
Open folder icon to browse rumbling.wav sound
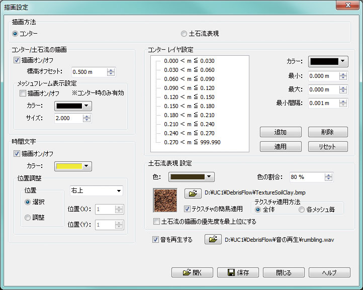[213, 239]
